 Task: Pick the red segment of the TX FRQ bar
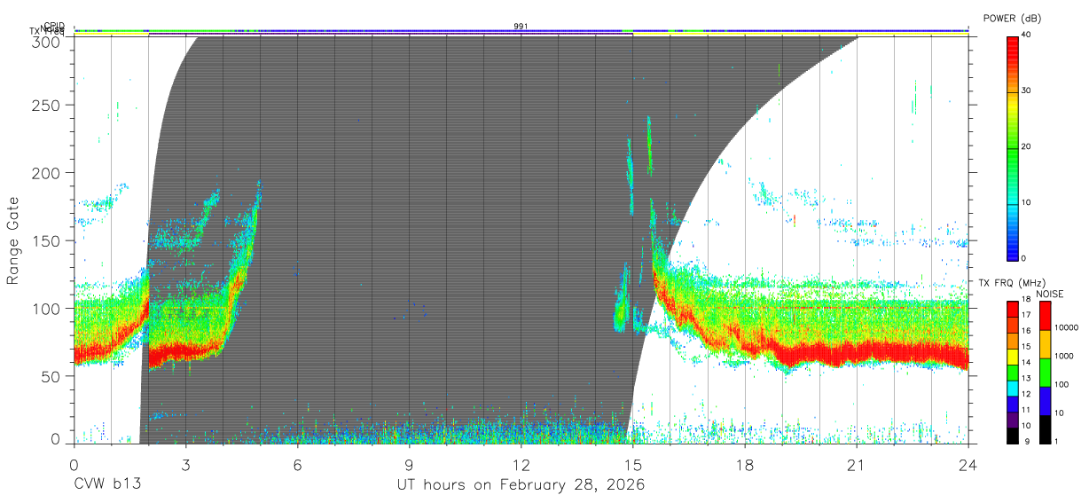[x=1013, y=310]
